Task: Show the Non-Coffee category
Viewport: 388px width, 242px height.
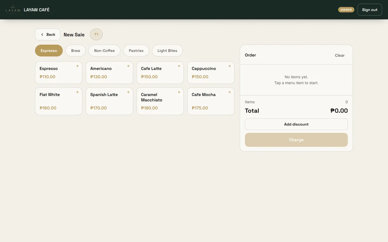Action: (104, 51)
